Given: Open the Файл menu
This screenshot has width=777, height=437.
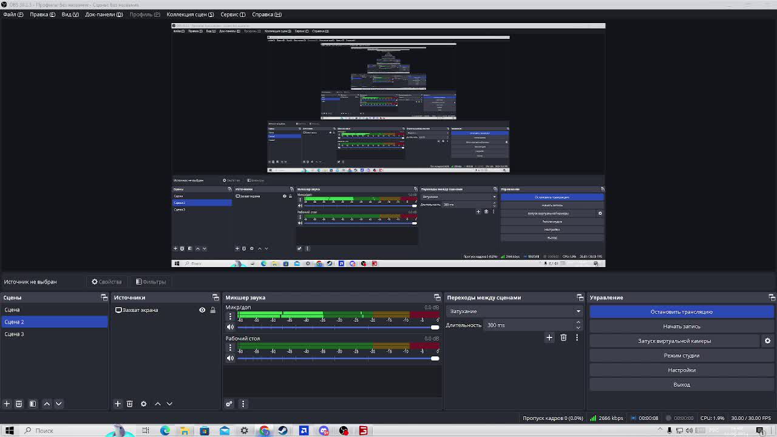Looking at the screenshot, I should 13,15.
